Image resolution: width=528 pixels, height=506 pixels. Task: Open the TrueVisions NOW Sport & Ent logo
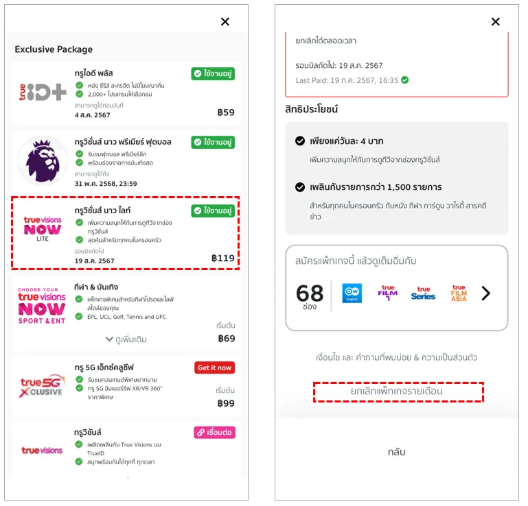pyautogui.click(x=42, y=306)
